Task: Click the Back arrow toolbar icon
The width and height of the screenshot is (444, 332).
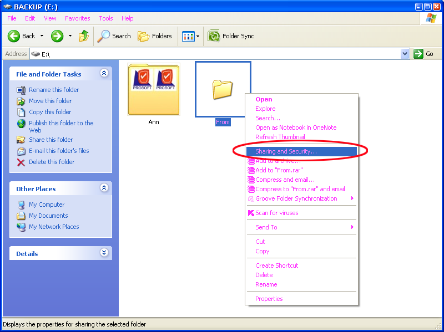Action: (14, 36)
